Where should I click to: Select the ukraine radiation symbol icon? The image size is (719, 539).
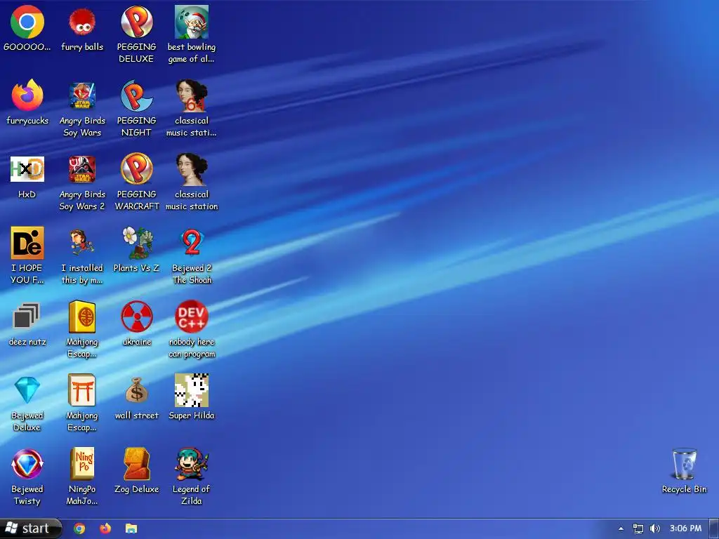[137, 317]
